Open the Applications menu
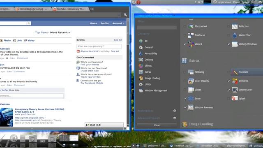The image size is (263, 148). [x=224, y=2]
